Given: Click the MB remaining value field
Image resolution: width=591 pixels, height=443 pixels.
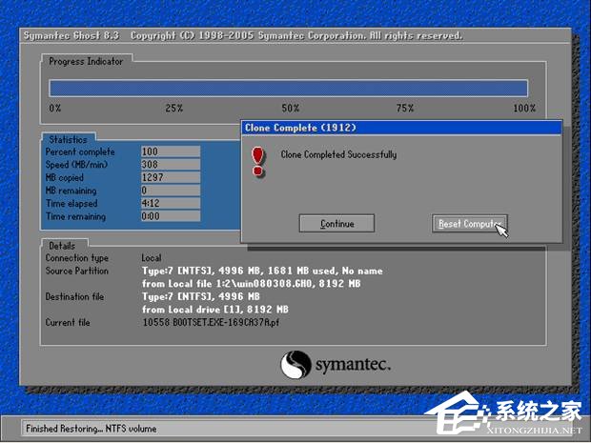Looking at the screenshot, I should [170, 191].
